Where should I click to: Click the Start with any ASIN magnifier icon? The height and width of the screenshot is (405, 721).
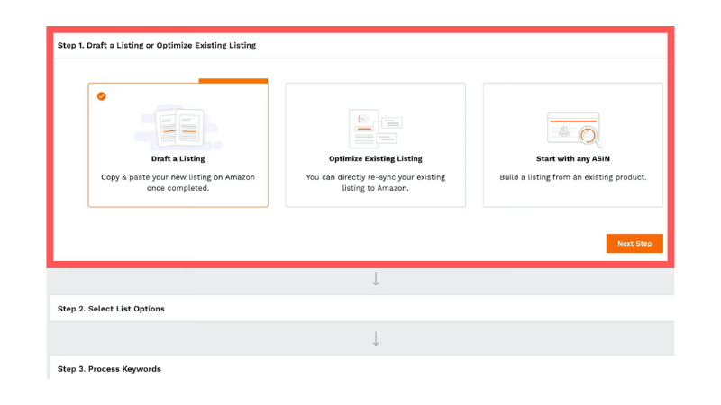[x=588, y=137]
